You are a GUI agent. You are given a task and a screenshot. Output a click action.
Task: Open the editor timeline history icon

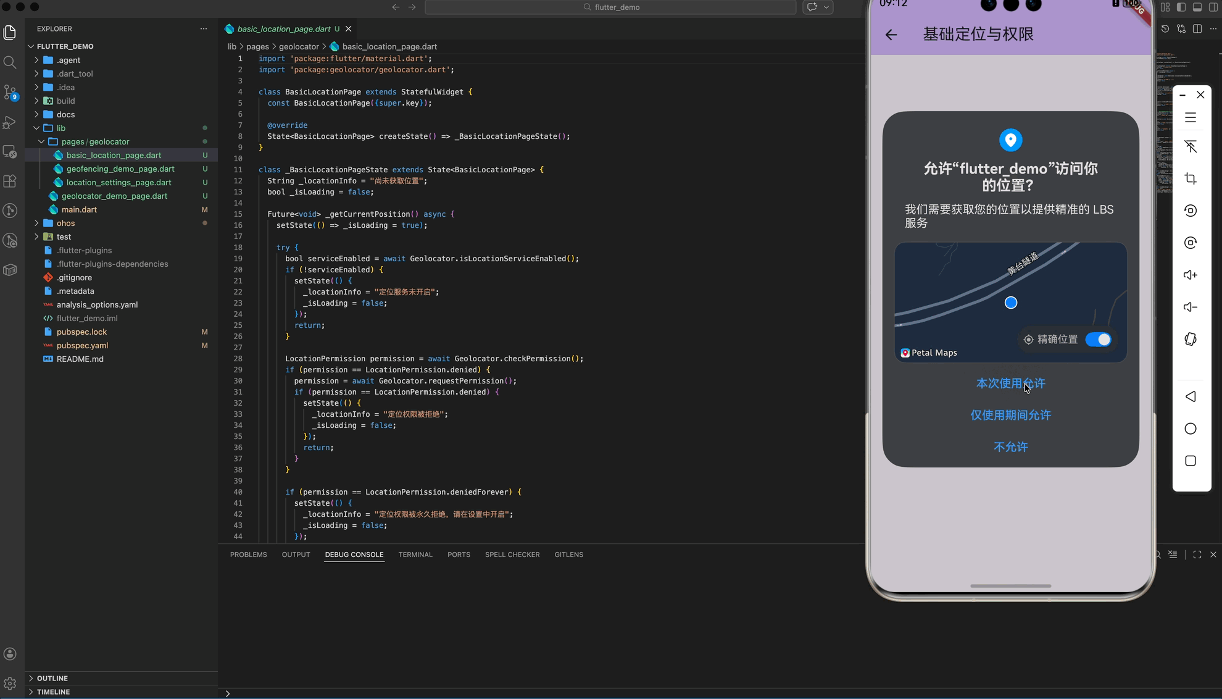click(1165, 29)
